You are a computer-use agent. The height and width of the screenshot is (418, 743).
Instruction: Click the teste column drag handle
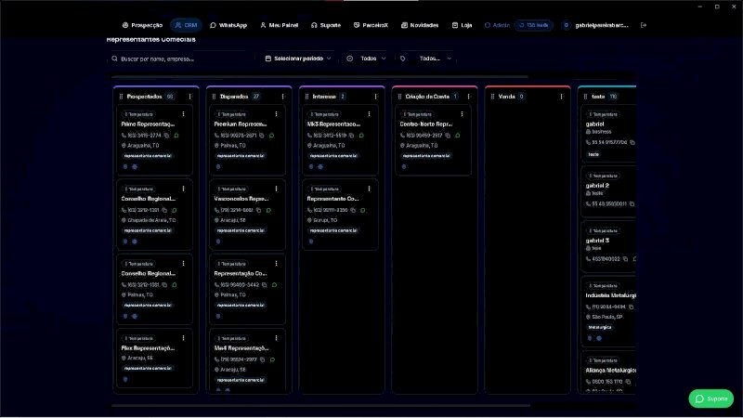[x=585, y=97]
